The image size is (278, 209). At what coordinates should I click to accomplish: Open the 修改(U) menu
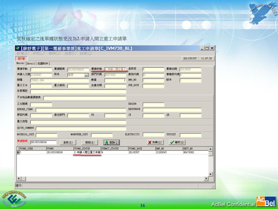(39, 54)
